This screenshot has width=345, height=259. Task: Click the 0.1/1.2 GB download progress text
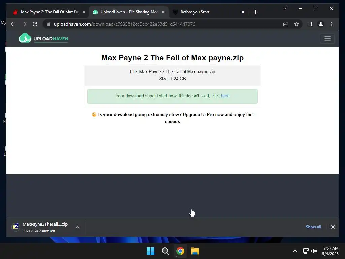(x=39, y=231)
